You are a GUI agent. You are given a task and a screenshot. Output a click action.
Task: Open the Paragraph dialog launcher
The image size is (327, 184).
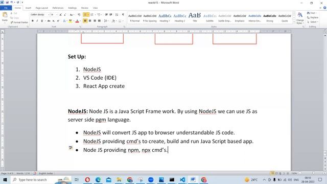tap(125, 27)
